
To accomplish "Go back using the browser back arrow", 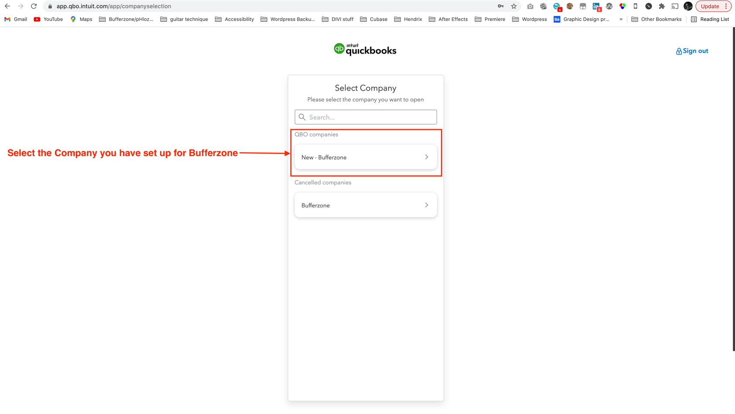I will (7, 6).
